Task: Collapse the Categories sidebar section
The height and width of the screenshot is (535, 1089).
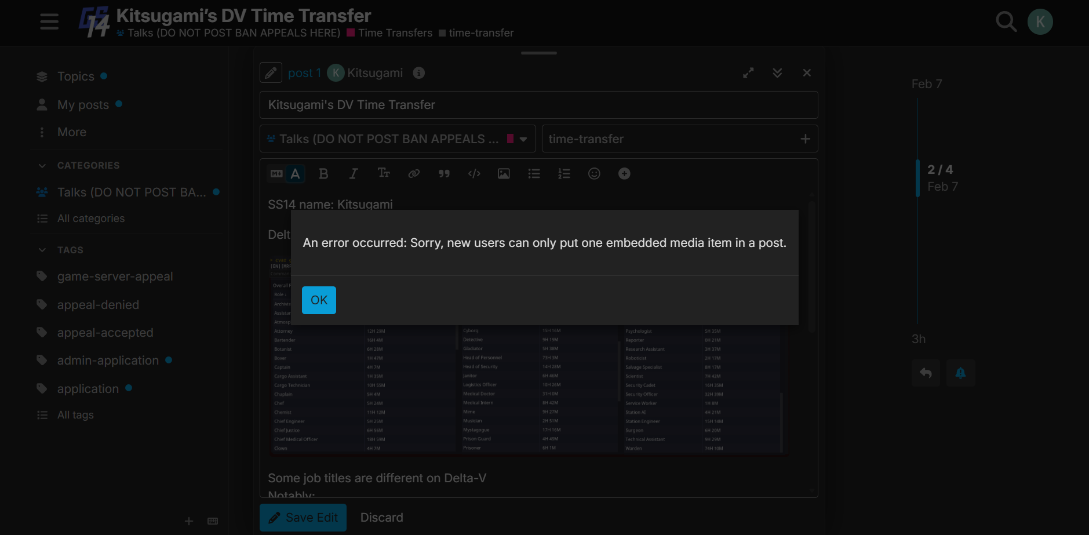Action: pyautogui.click(x=42, y=166)
